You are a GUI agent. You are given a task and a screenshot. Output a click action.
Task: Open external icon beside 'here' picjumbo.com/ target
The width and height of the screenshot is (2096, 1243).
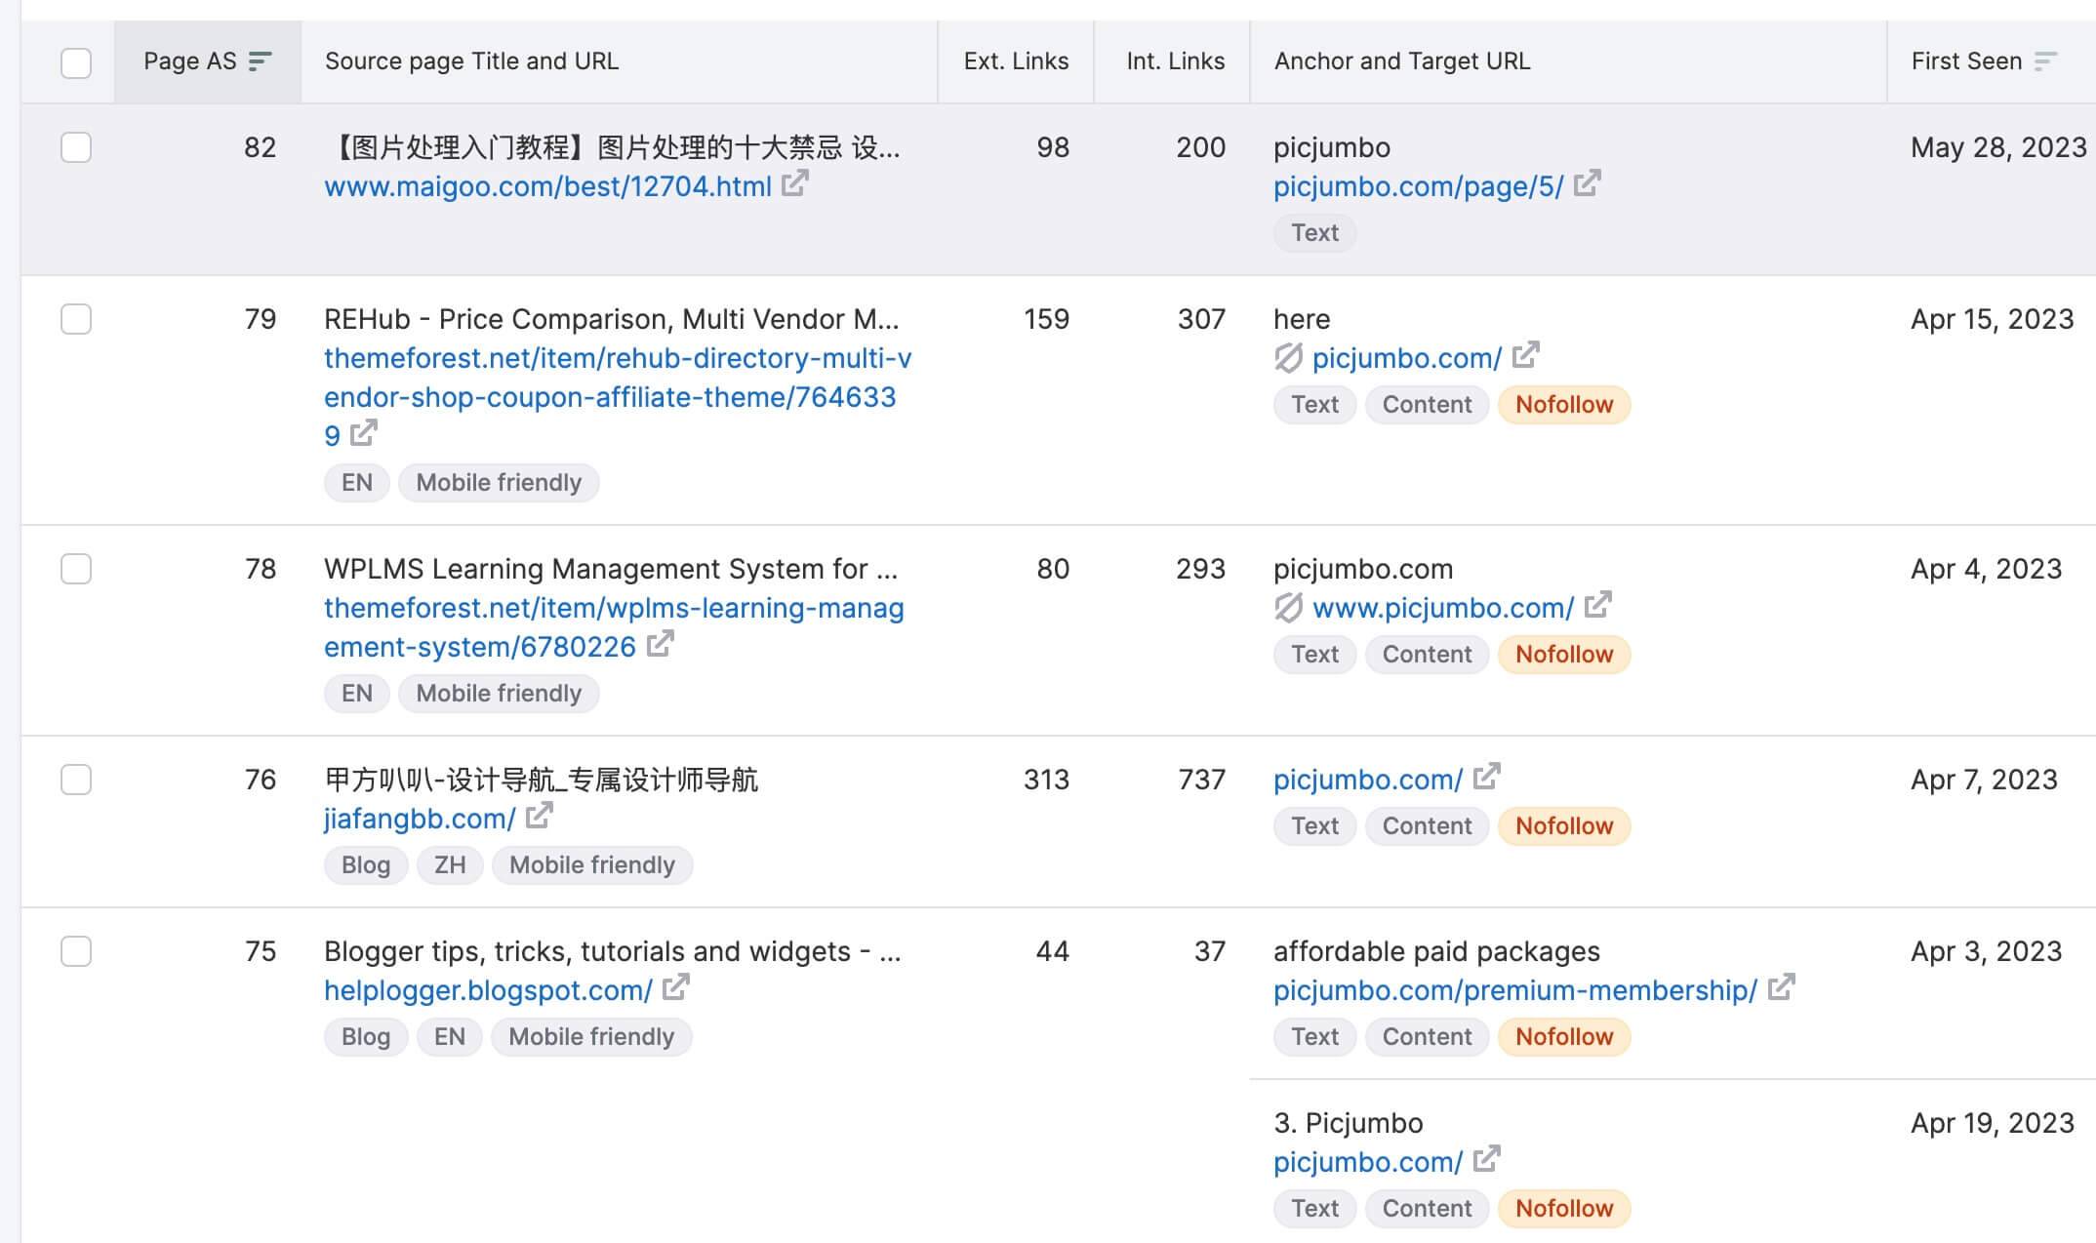point(1526,355)
